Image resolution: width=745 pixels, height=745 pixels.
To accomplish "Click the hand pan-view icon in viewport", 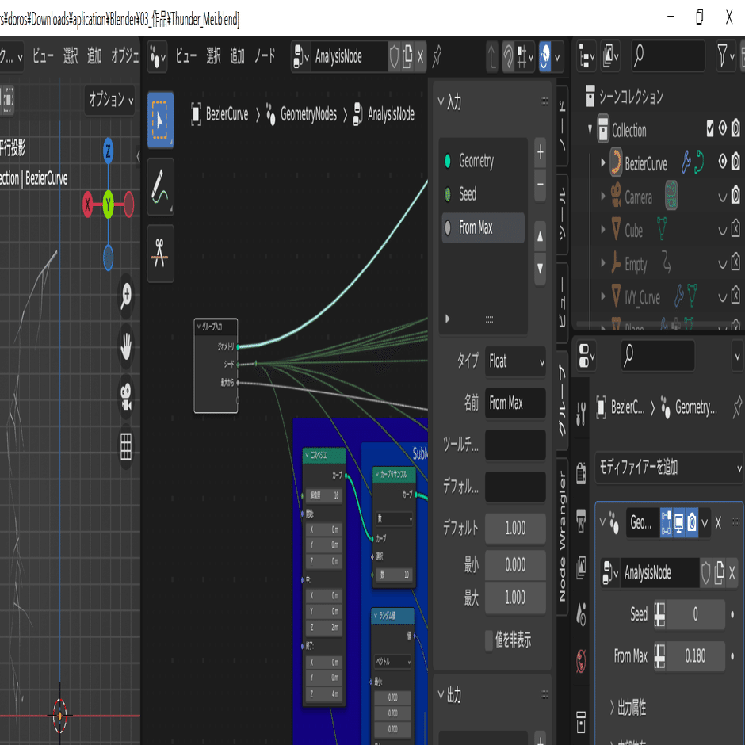I will (126, 346).
